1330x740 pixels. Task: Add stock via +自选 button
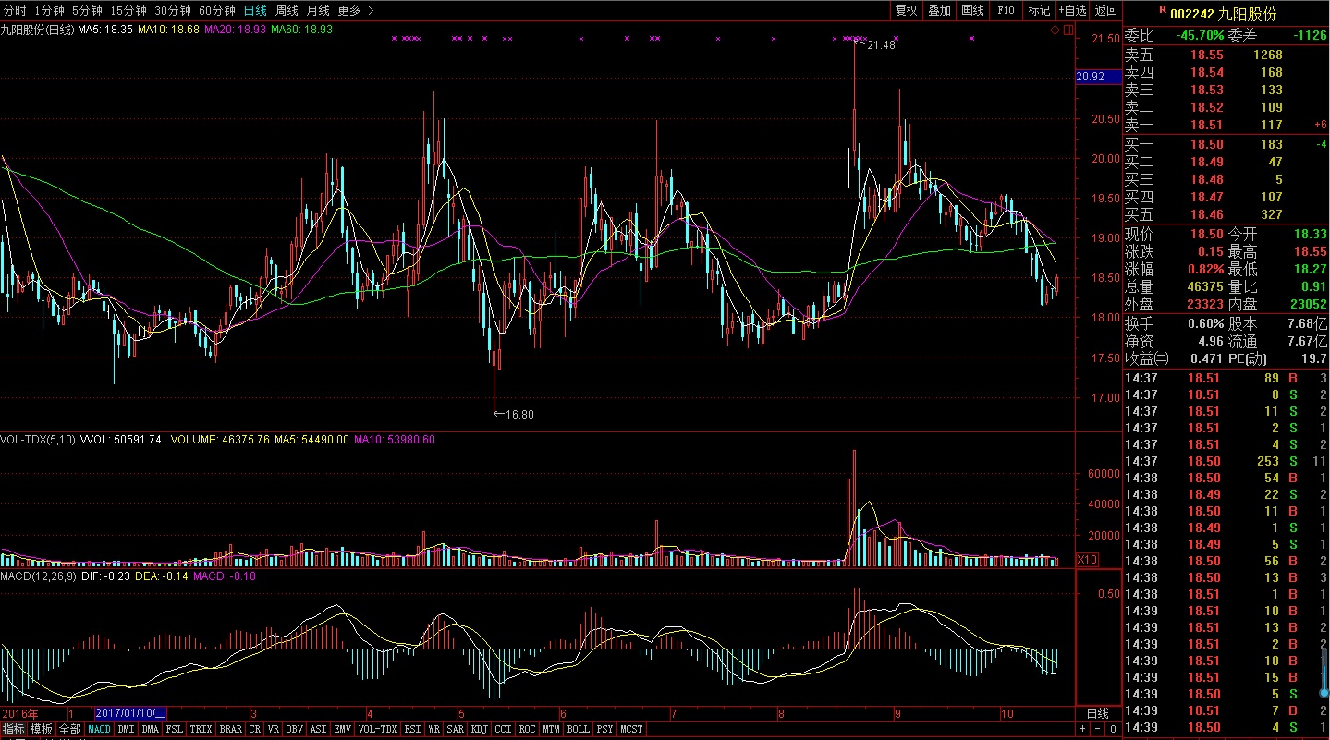(x=1072, y=10)
